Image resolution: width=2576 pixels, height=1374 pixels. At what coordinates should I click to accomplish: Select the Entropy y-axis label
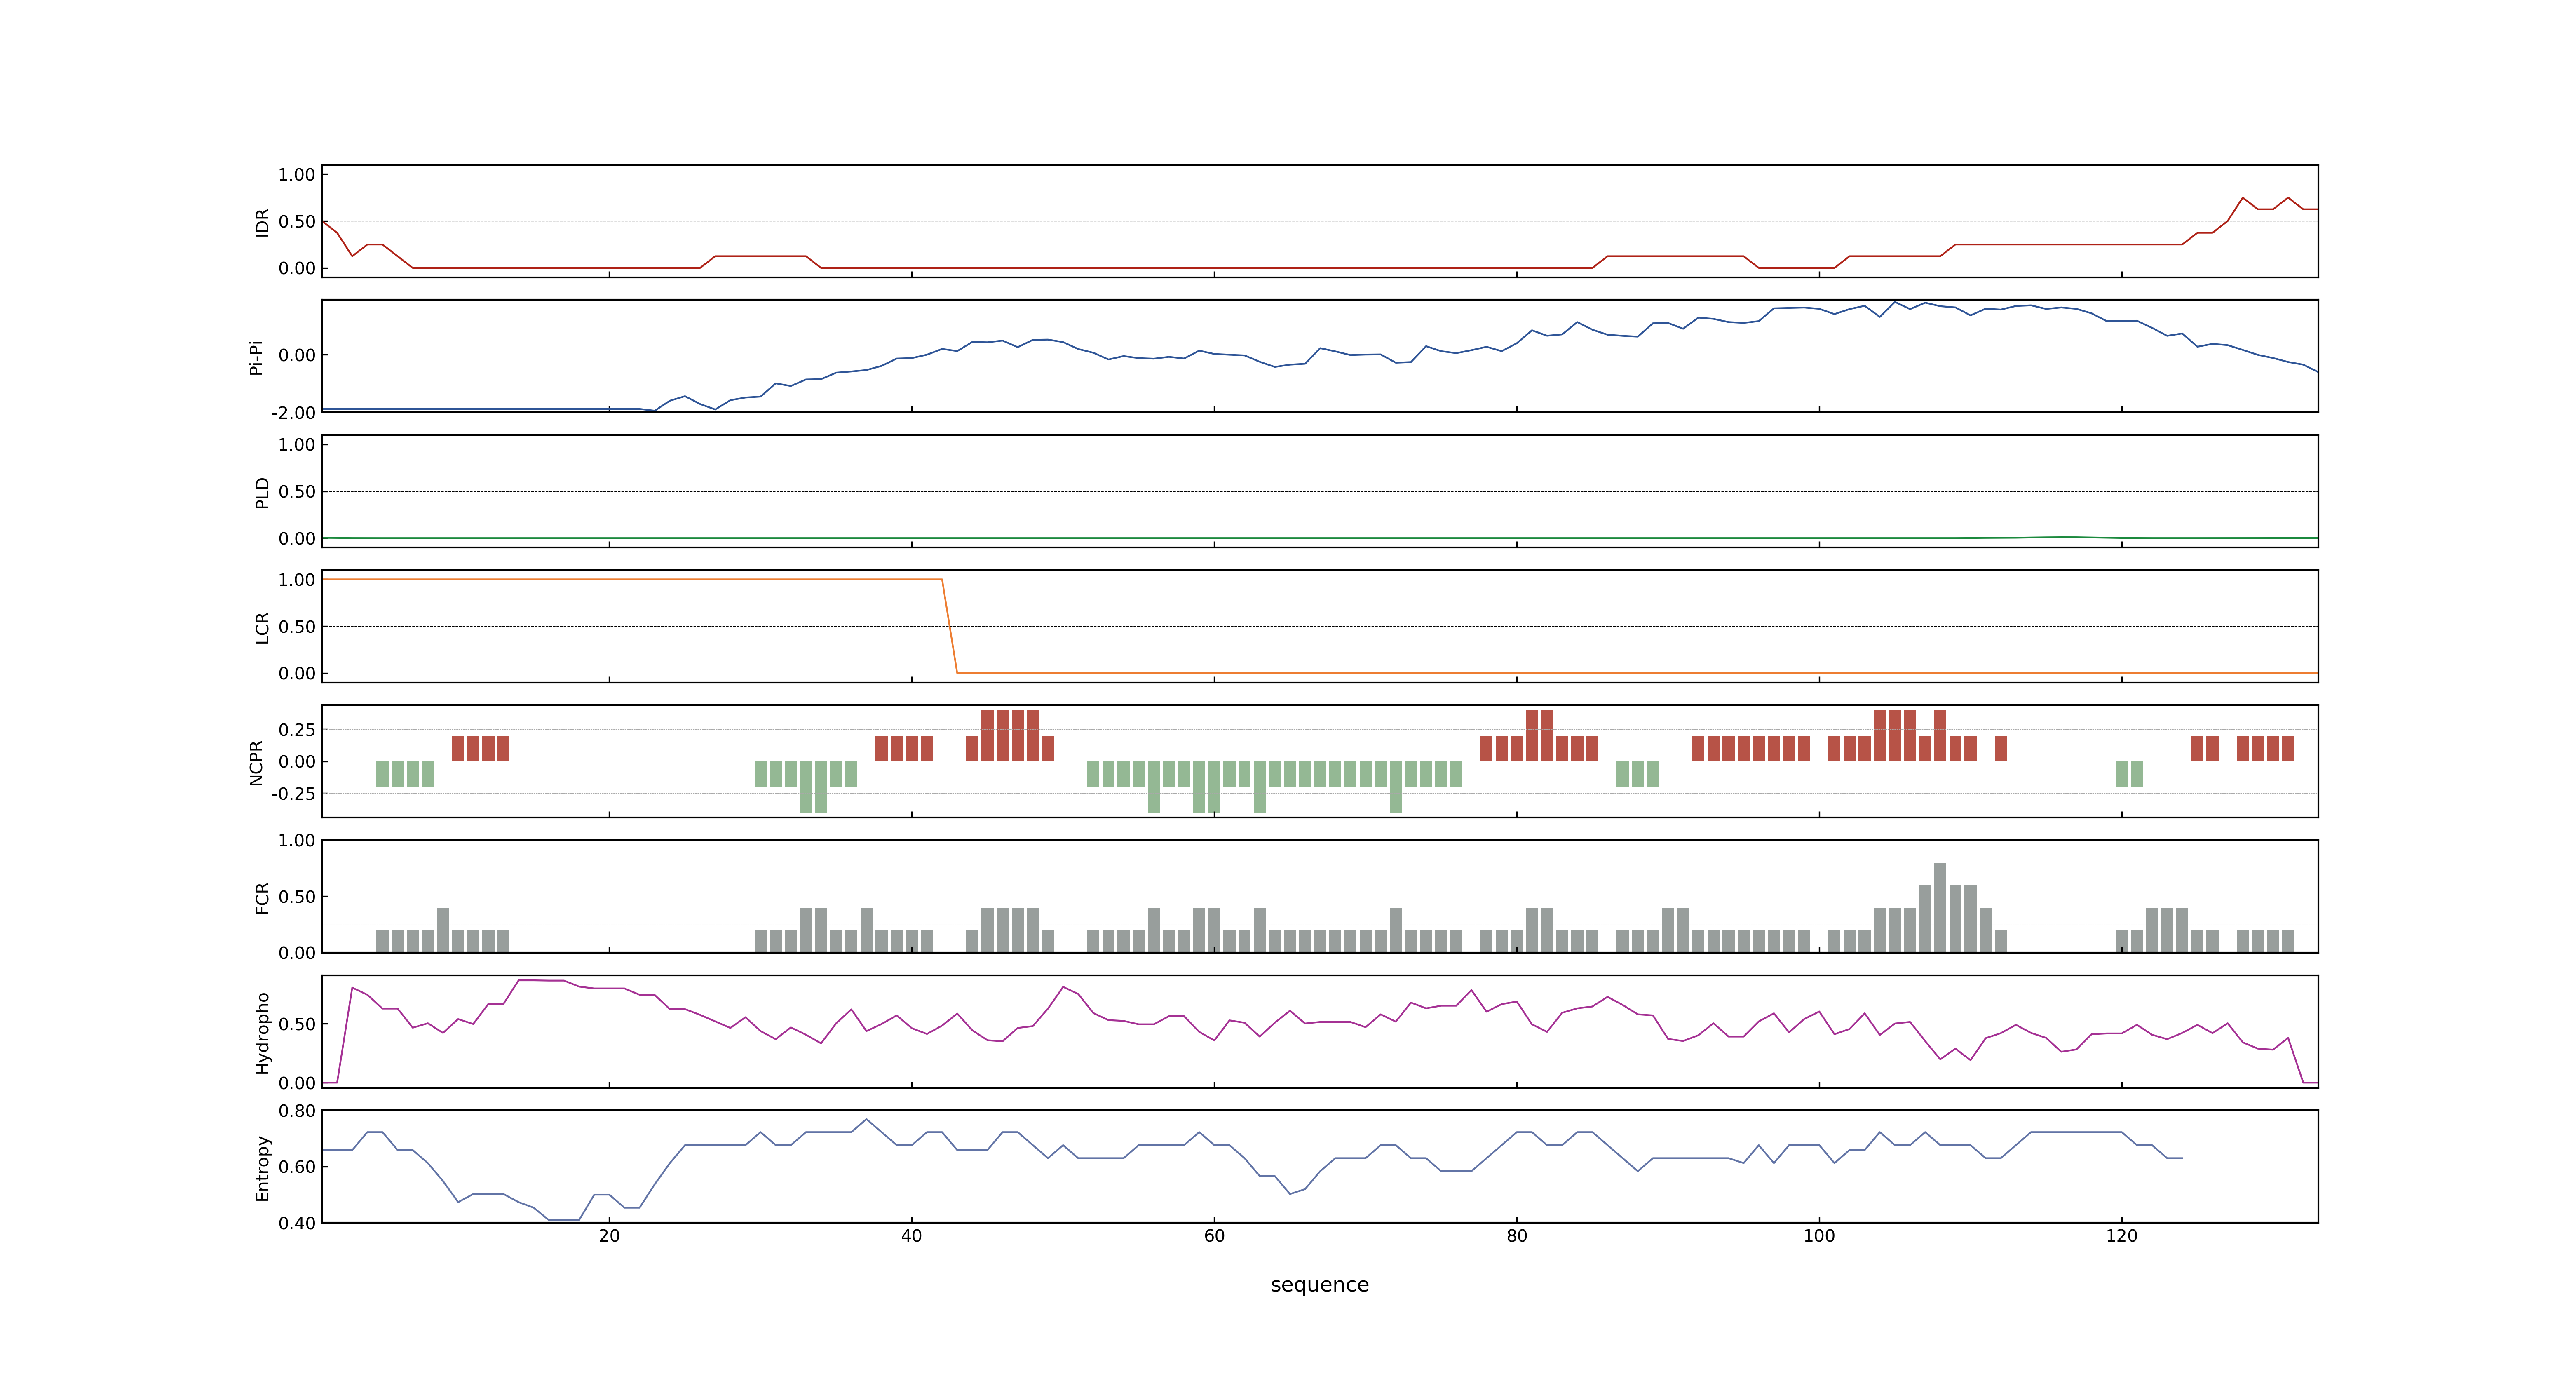click(x=262, y=1168)
